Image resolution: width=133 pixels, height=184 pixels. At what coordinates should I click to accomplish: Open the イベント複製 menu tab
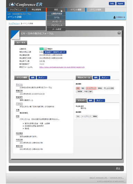pyautogui.click(x=76, y=10)
